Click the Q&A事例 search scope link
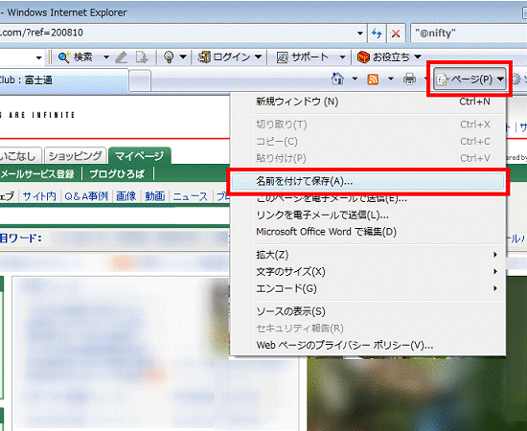Viewport: 527px width, 431px height. pos(86,196)
